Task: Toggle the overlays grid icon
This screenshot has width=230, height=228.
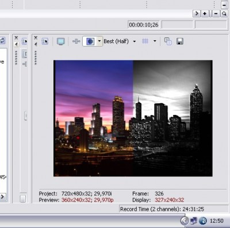Action: pos(145,41)
